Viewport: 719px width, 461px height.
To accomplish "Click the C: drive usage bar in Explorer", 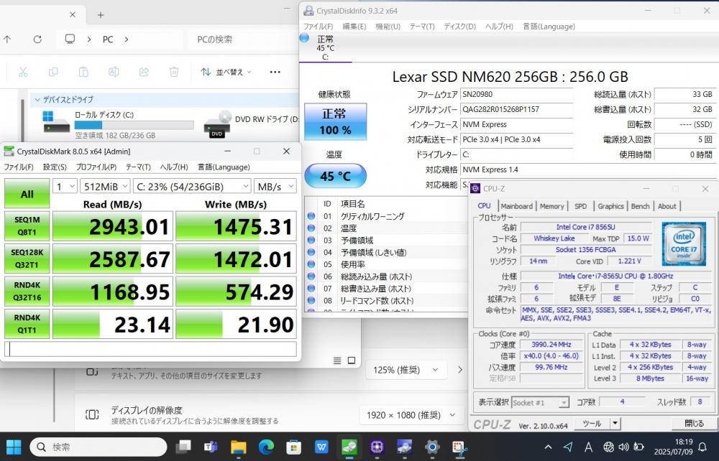I will (134, 125).
